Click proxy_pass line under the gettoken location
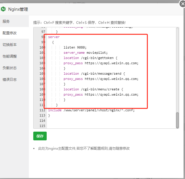 click(x=101, y=63)
